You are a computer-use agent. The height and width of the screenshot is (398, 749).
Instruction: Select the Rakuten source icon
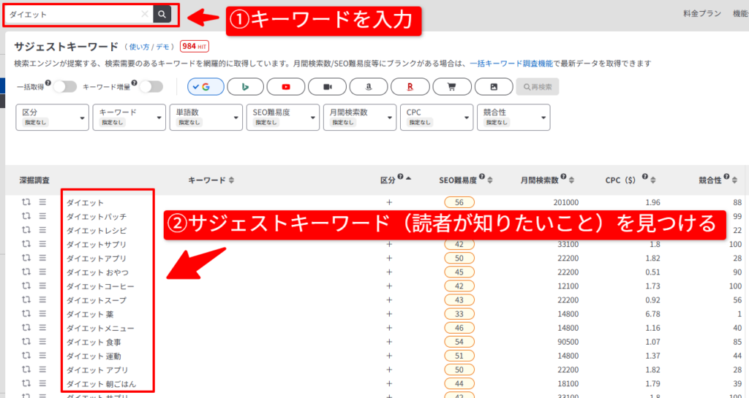coord(410,87)
